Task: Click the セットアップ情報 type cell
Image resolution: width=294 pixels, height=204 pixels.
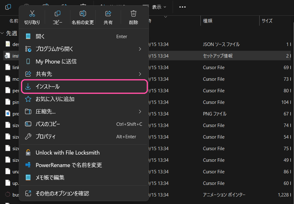Action: (218, 56)
